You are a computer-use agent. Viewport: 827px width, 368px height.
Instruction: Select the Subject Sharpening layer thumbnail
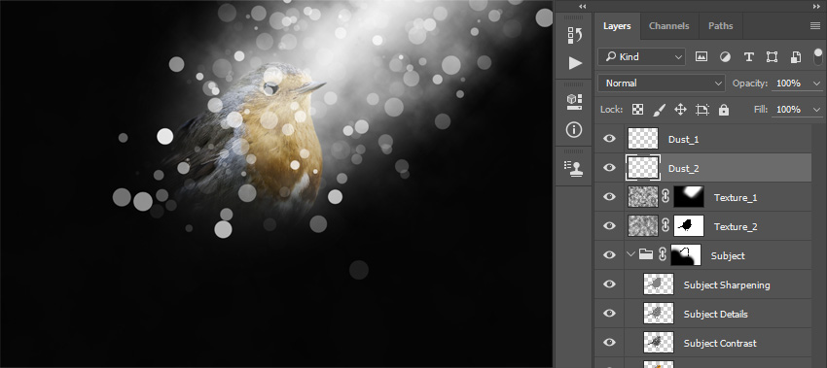tap(659, 284)
